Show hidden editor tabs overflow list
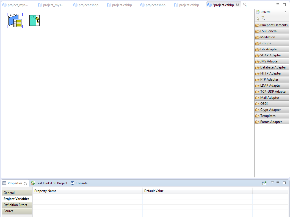This screenshot has width=290, height=217. [x=245, y=5]
